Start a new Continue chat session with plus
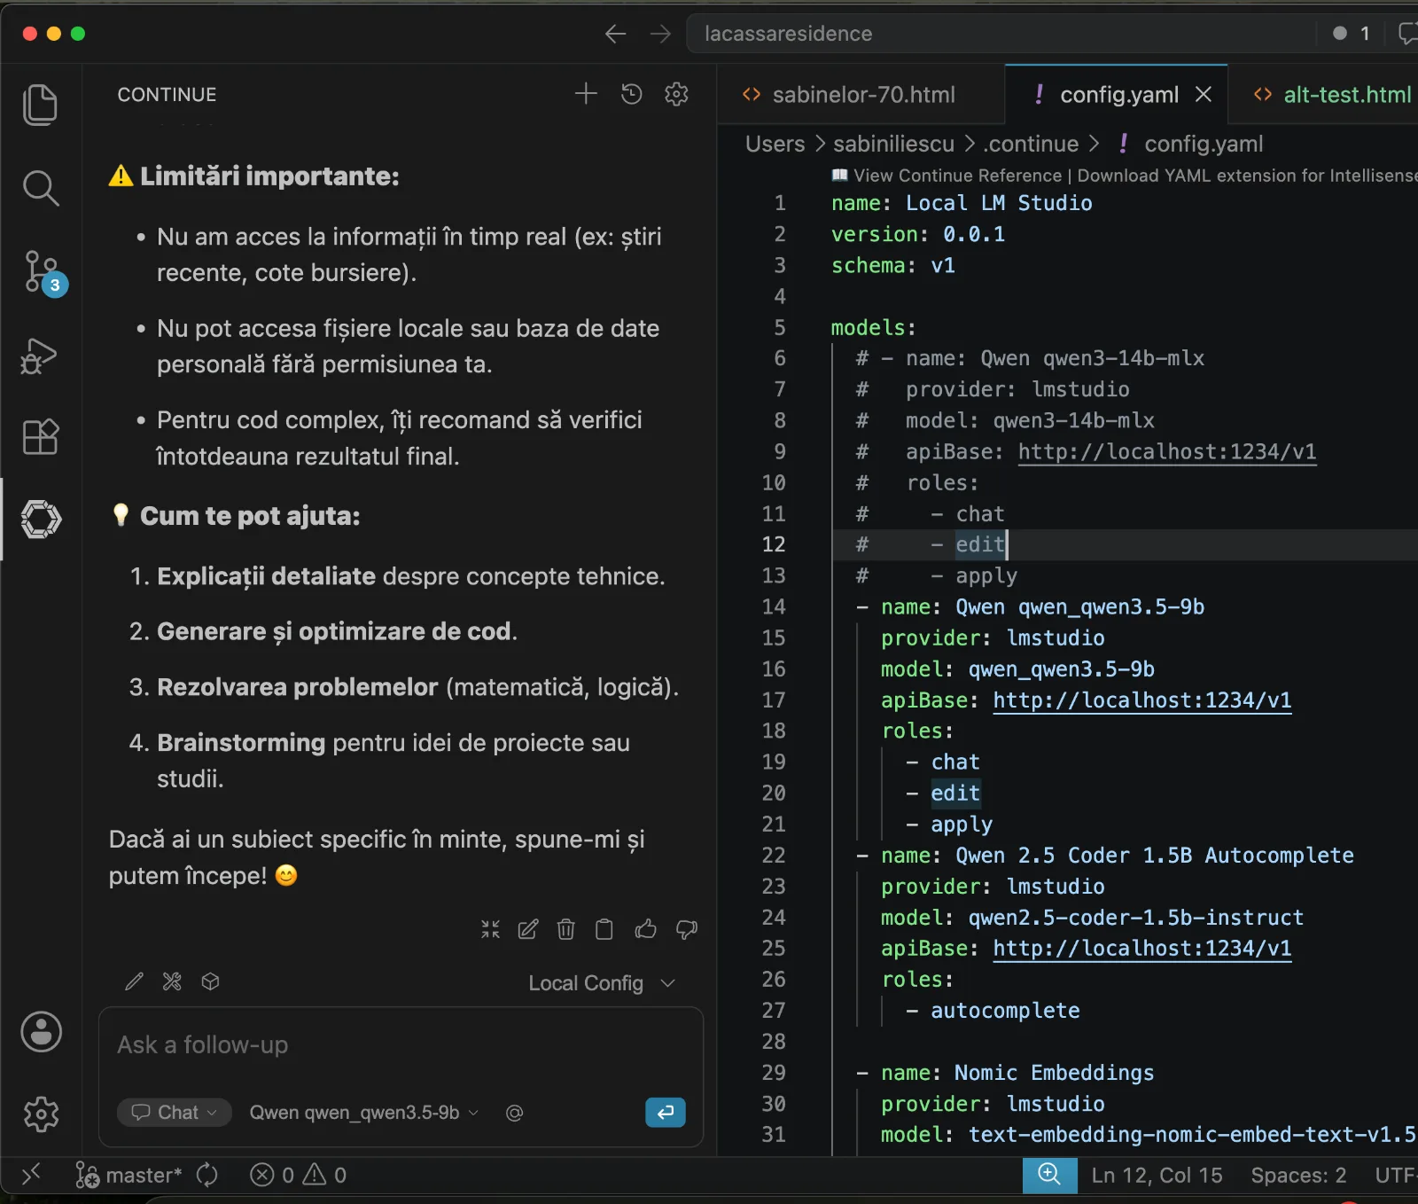 point(586,94)
